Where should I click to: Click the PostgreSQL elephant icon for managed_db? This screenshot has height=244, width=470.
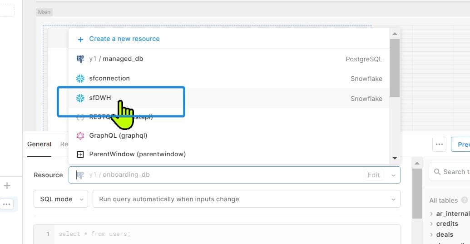click(80, 59)
